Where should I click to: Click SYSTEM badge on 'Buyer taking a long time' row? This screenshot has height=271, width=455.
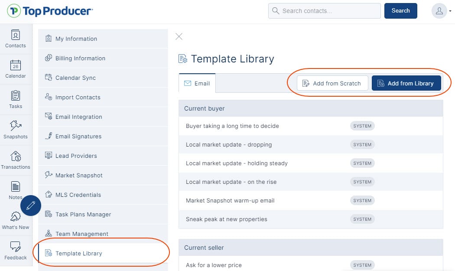(x=362, y=126)
